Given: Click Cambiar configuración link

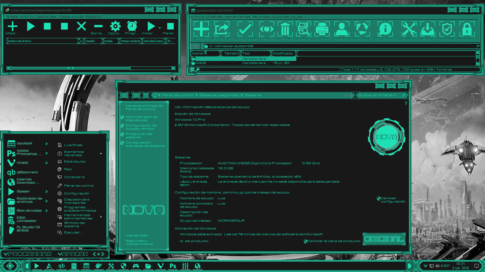Looking at the screenshot, I should tap(393, 200).
